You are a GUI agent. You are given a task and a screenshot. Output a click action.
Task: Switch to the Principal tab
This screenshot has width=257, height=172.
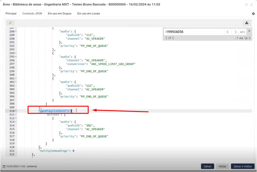pos(11,13)
